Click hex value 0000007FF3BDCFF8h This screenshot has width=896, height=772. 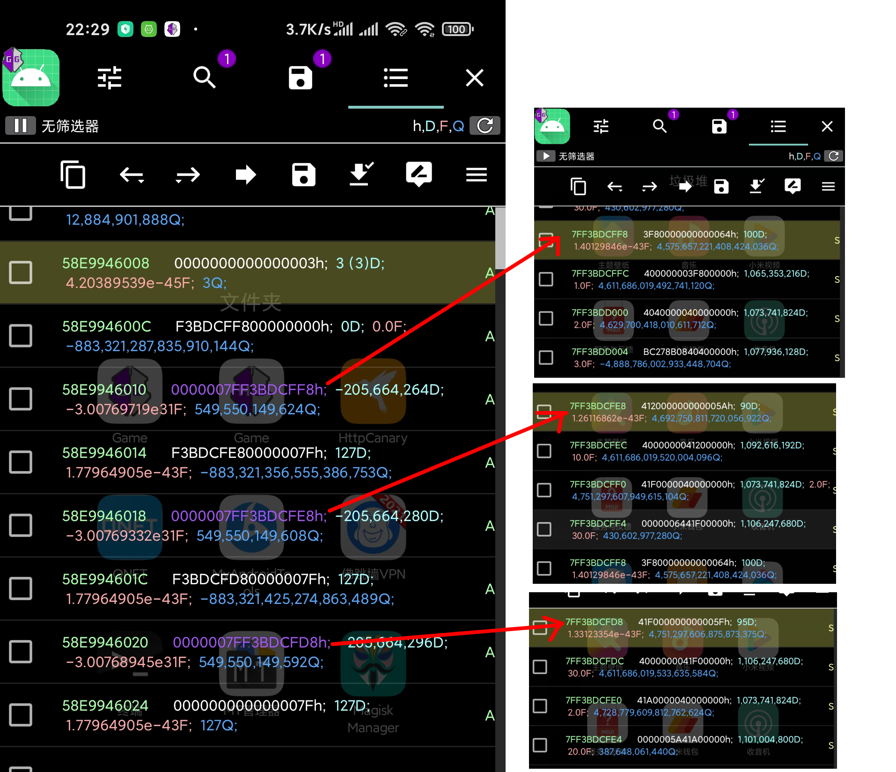(249, 390)
